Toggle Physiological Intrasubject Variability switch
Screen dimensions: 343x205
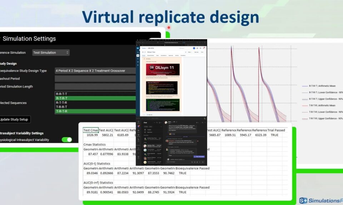point(66,140)
